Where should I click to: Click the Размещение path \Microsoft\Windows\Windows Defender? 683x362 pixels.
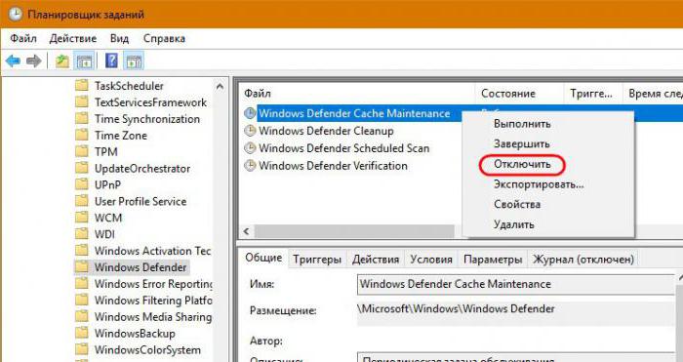pos(456,309)
